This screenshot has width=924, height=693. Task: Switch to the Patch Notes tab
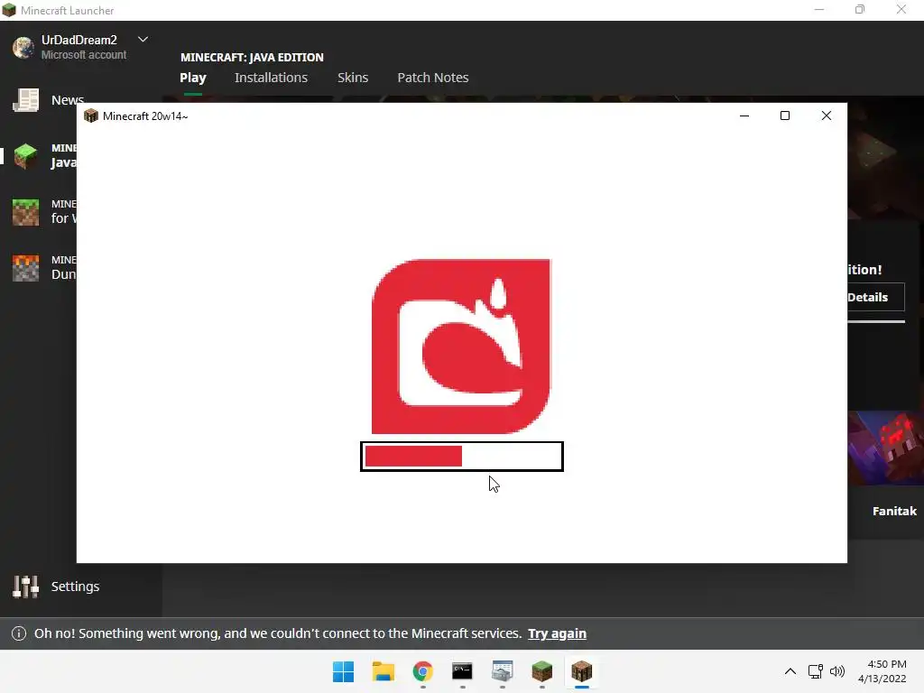pyautogui.click(x=432, y=78)
